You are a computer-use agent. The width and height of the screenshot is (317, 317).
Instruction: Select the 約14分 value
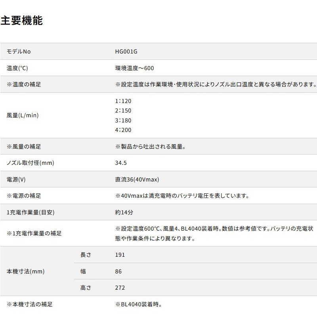124,212
